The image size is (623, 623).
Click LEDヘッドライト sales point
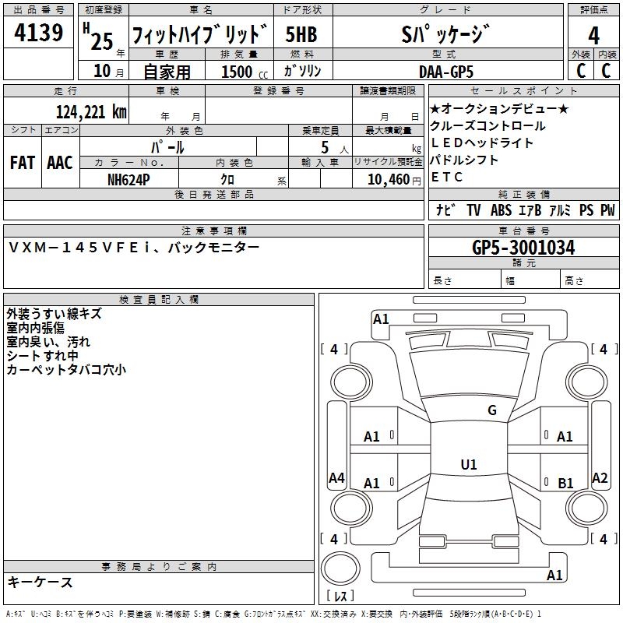(x=481, y=143)
